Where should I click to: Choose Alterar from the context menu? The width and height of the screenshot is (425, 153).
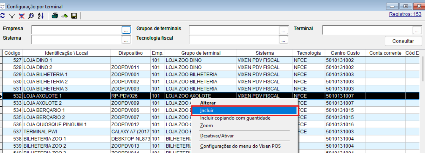click(208, 103)
